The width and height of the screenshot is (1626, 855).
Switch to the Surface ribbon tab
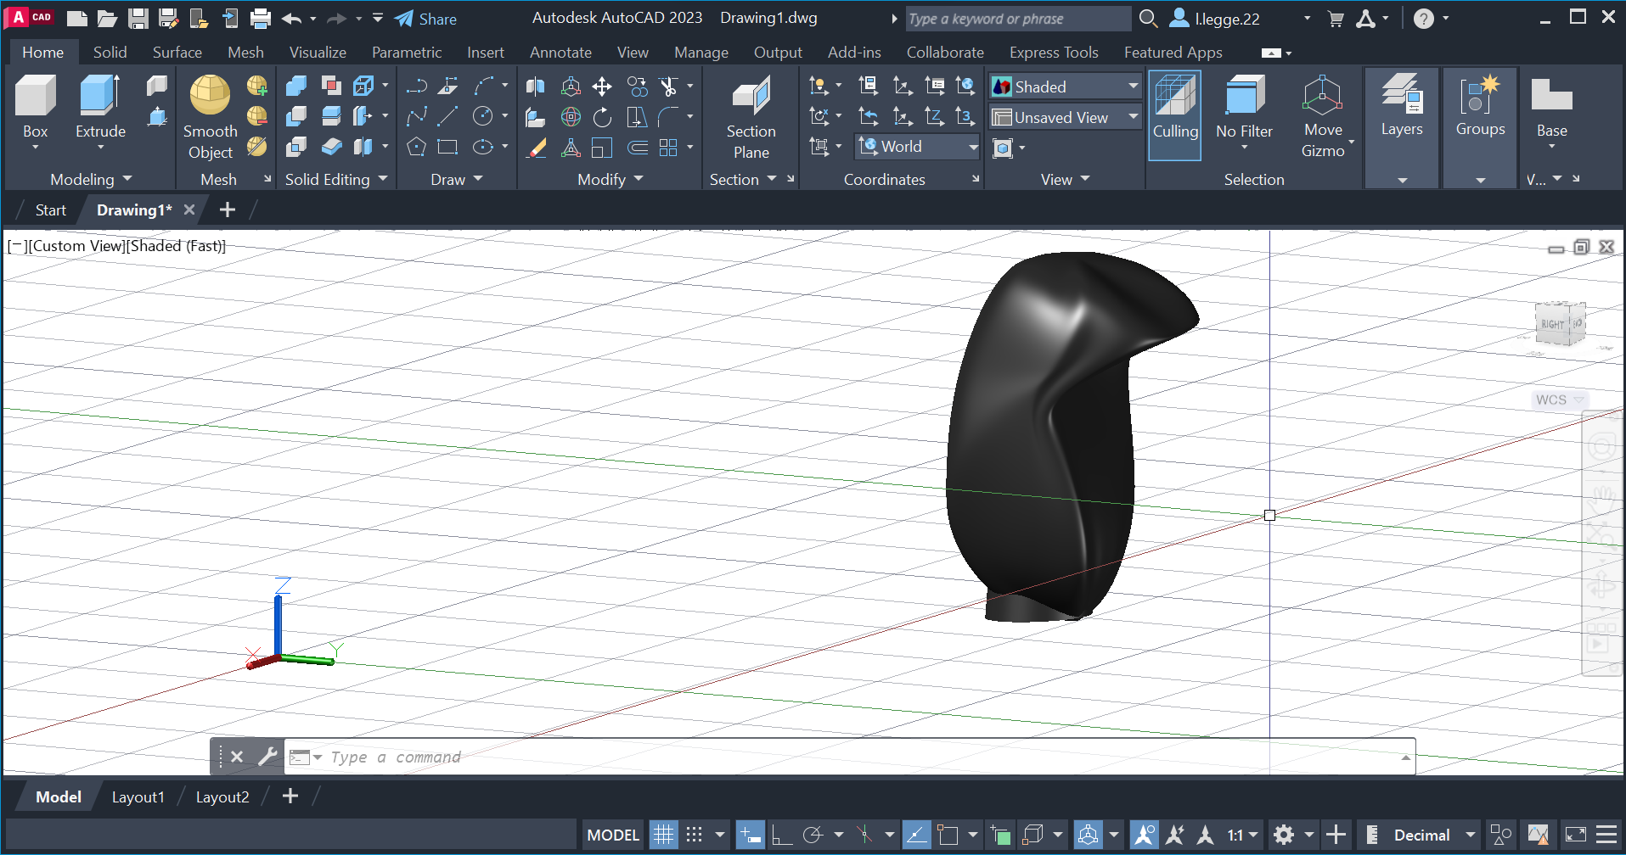click(x=177, y=52)
